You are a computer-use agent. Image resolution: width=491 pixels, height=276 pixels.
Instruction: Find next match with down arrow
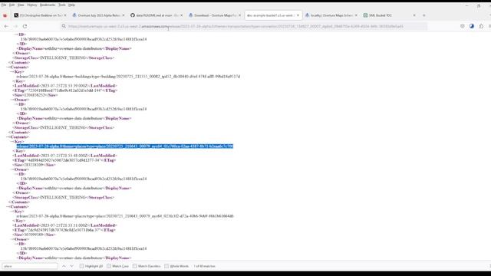[71, 266]
